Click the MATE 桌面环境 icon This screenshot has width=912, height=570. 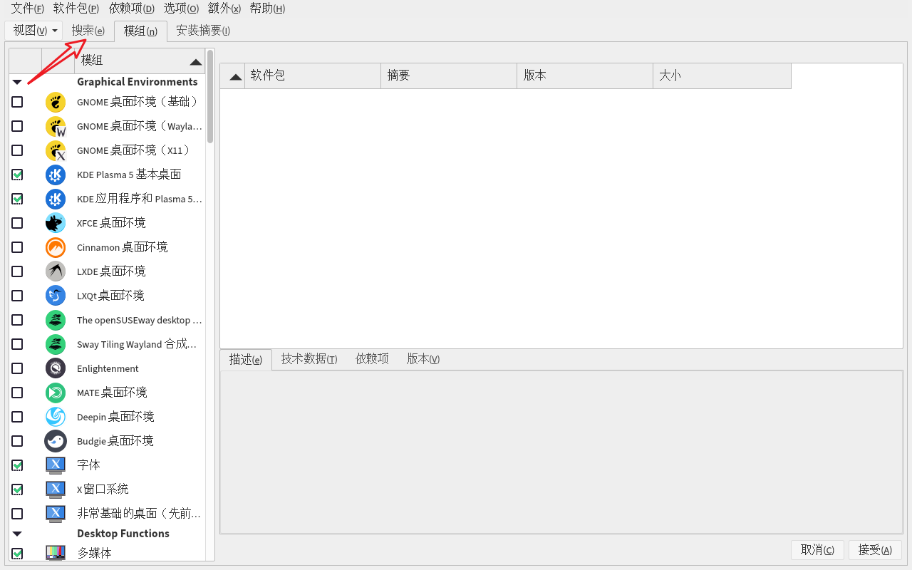[56, 393]
